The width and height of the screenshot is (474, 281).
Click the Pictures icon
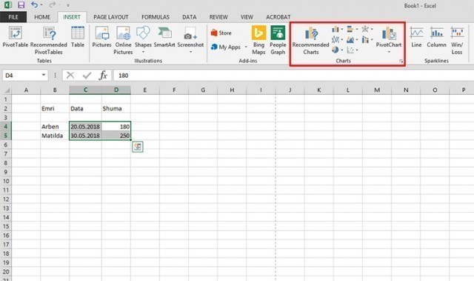point(102,37)
